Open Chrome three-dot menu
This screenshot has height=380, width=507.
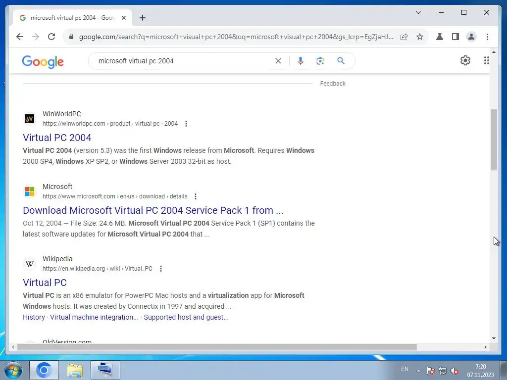point(487,37)
